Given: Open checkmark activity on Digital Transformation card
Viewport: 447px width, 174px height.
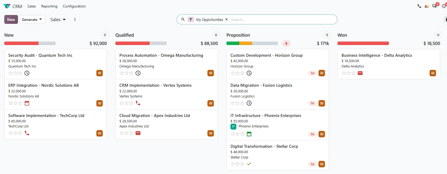Looking at the screenshot, I should point(249,164).
